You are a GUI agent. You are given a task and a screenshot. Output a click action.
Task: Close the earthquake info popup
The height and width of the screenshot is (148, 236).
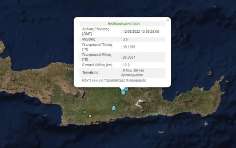click(168, 20)
